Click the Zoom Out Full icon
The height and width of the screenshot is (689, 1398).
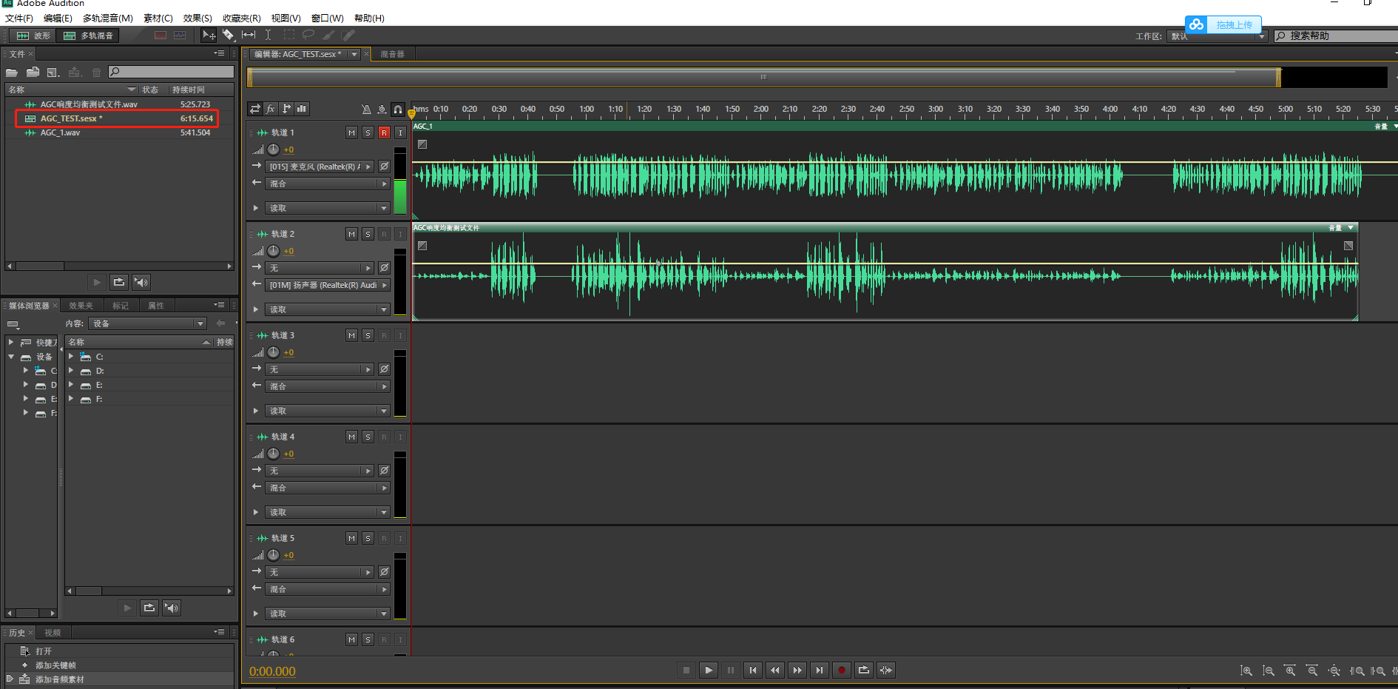point(1334,670)
